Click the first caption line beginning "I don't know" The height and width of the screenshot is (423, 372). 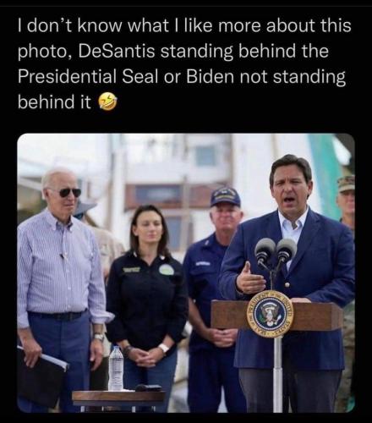tap(184, 25)
